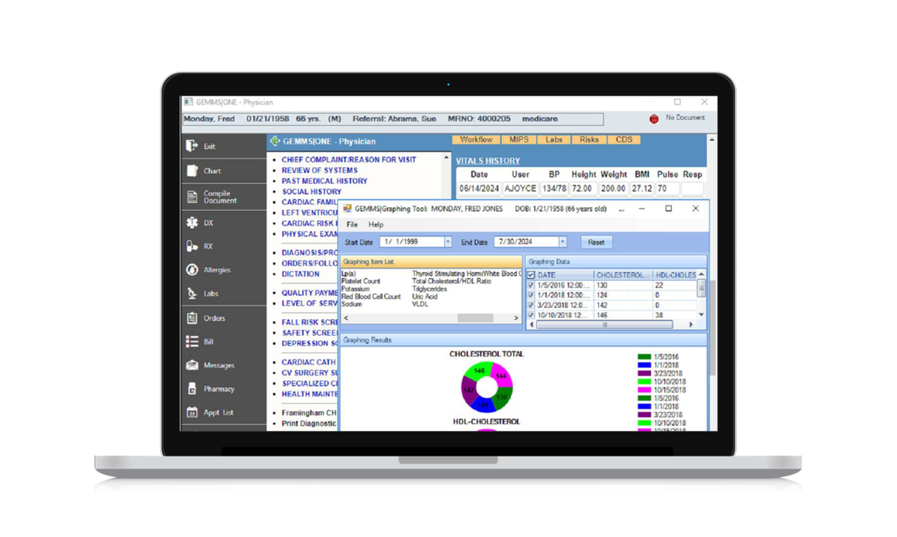Click the Graphing Item List horizontal scrollbar thumb

475,318
